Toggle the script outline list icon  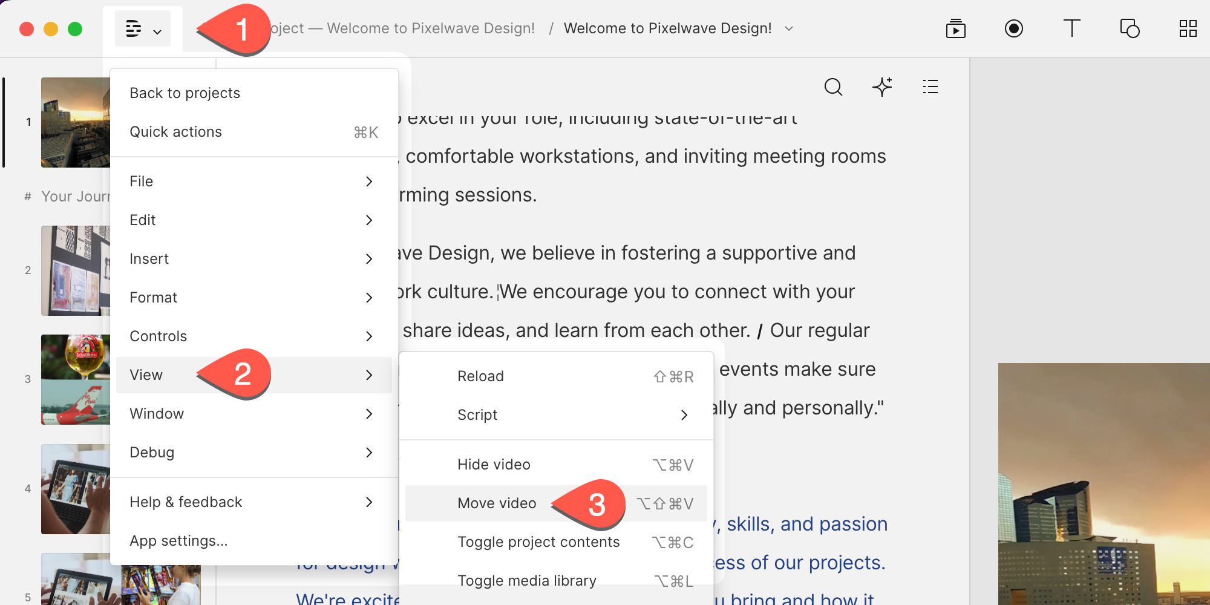(930, 87)
